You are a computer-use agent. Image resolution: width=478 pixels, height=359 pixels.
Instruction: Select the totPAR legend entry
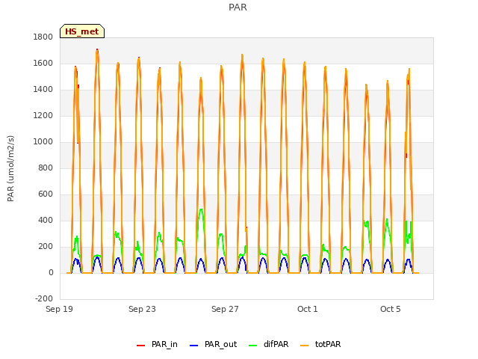(x=320, y=344)
